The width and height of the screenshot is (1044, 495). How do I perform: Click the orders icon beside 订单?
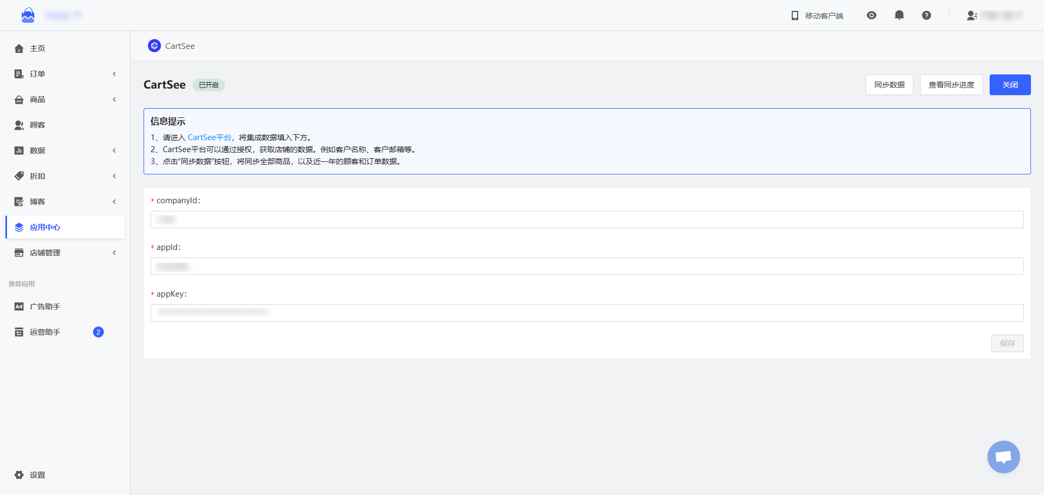[x=19, y=74]
